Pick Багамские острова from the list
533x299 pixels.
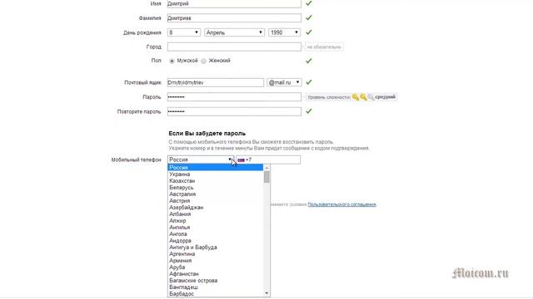(216, 281)
